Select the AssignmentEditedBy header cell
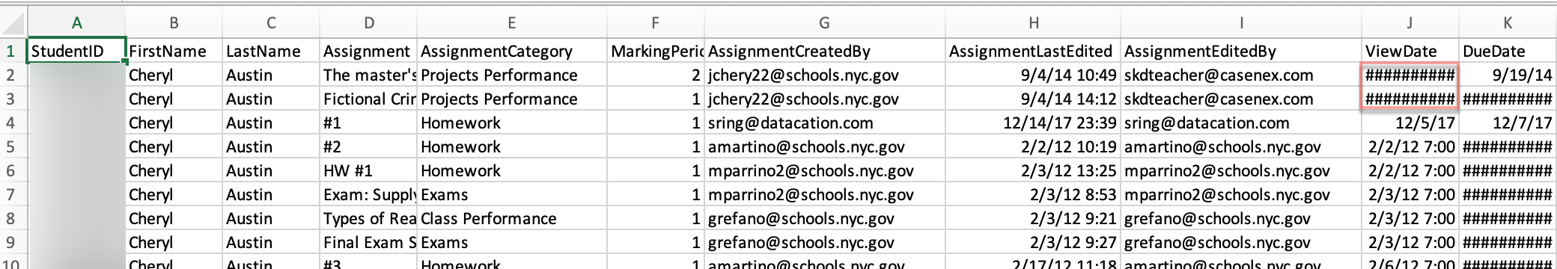Viewport: 1557px width, 269px height. tap(1241, 51)
